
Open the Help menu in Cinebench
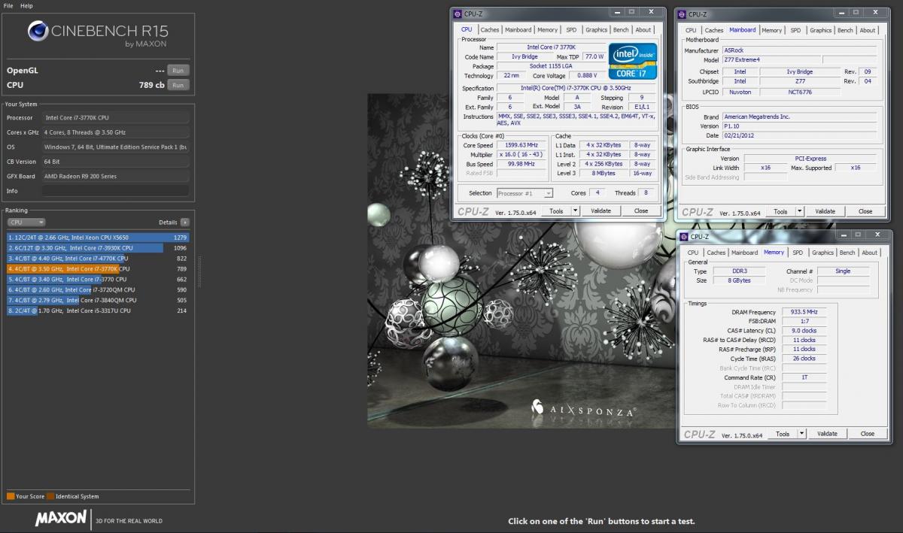pyautogui.click(x=26, y=5)
